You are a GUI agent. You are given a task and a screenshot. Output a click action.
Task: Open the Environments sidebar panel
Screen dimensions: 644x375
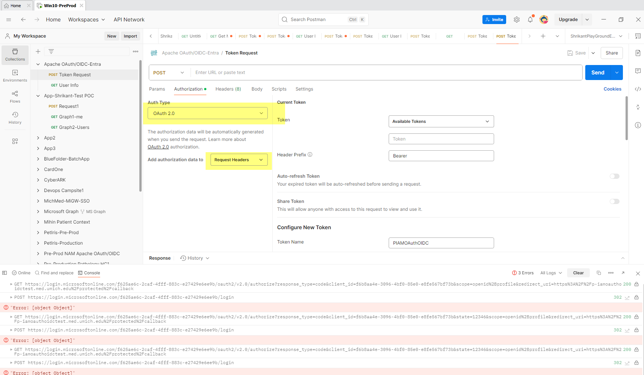point(15,76)
